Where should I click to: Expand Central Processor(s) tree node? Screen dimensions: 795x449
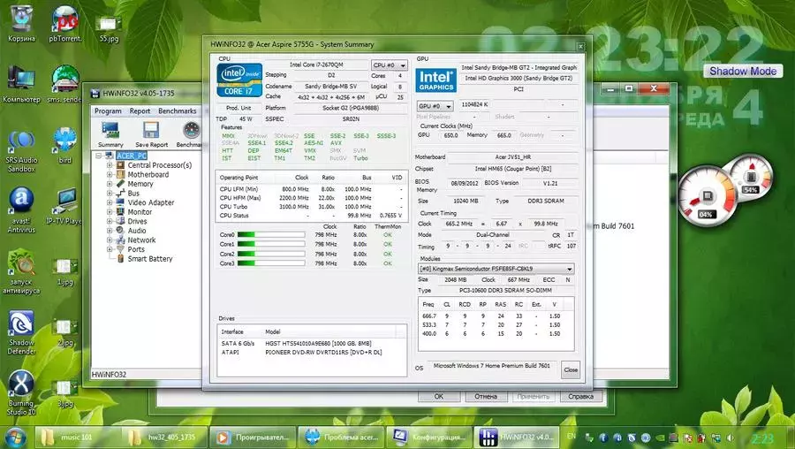[110, 165]
